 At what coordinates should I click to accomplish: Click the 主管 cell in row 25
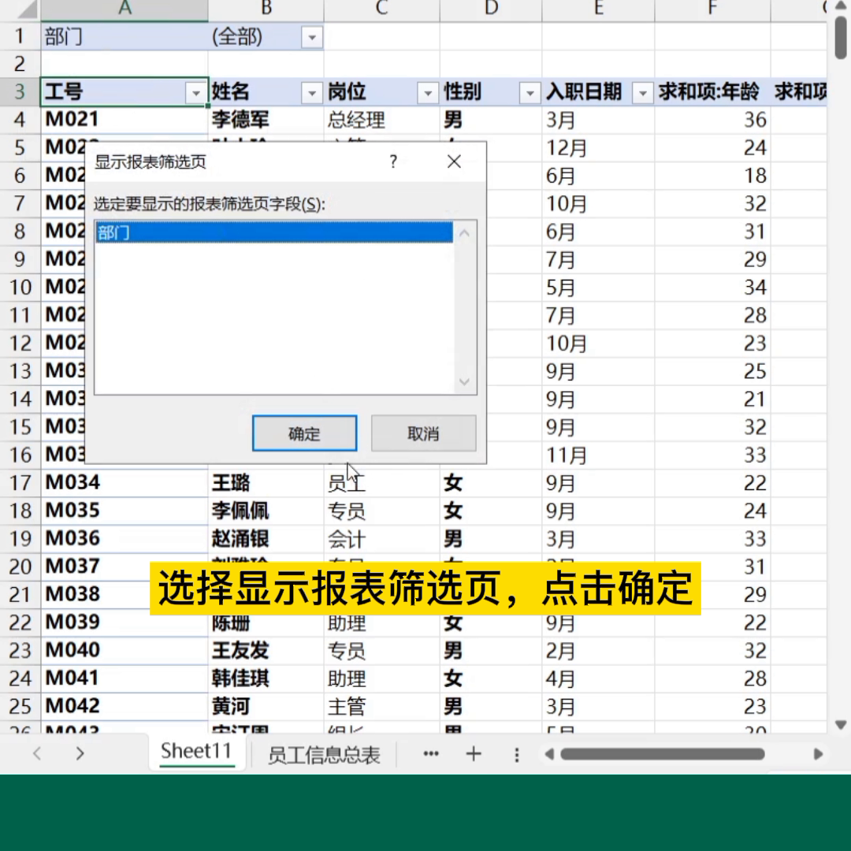[381, 706]
